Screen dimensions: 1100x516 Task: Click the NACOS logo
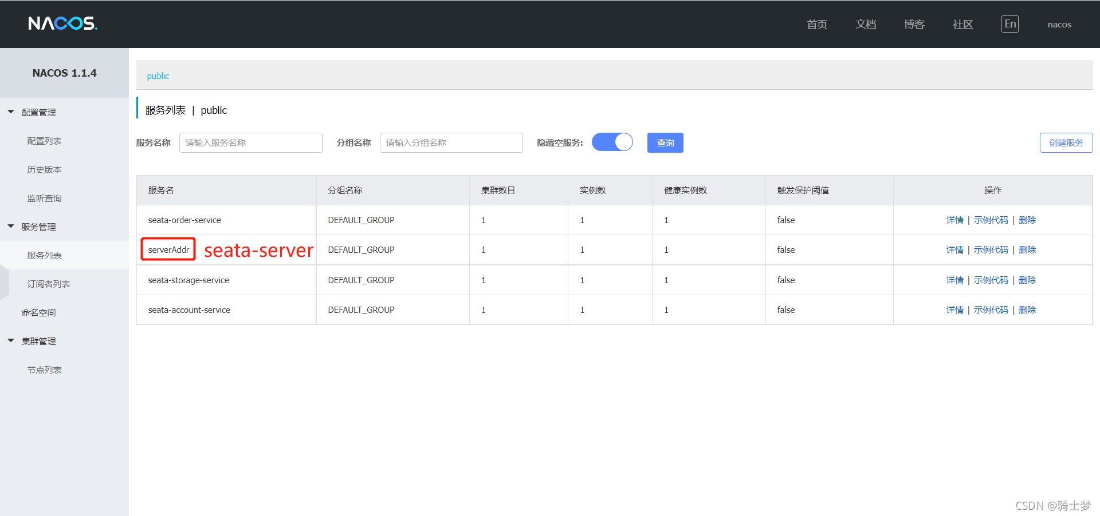pyautogui.click(x=62, y=23)
